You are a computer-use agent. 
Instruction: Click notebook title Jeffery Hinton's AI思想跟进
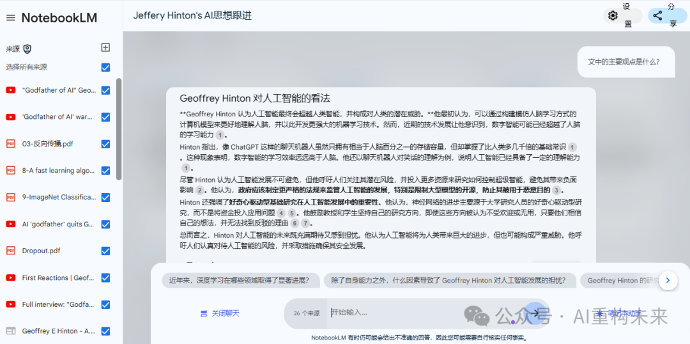[192, 16]
